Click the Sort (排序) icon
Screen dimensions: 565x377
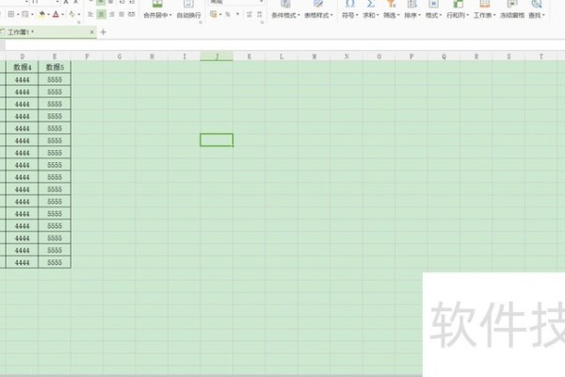tap(412, 4)
